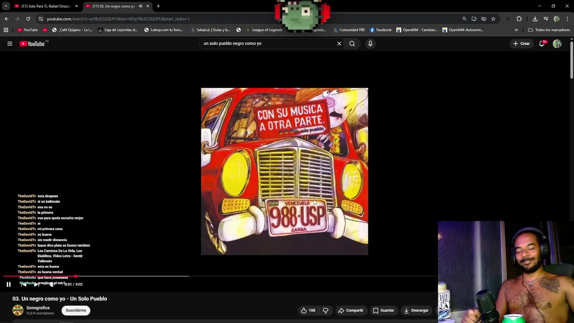Click the browser address bar URL
This screenshot has width=574, height=323.
(x=118, y=19)
